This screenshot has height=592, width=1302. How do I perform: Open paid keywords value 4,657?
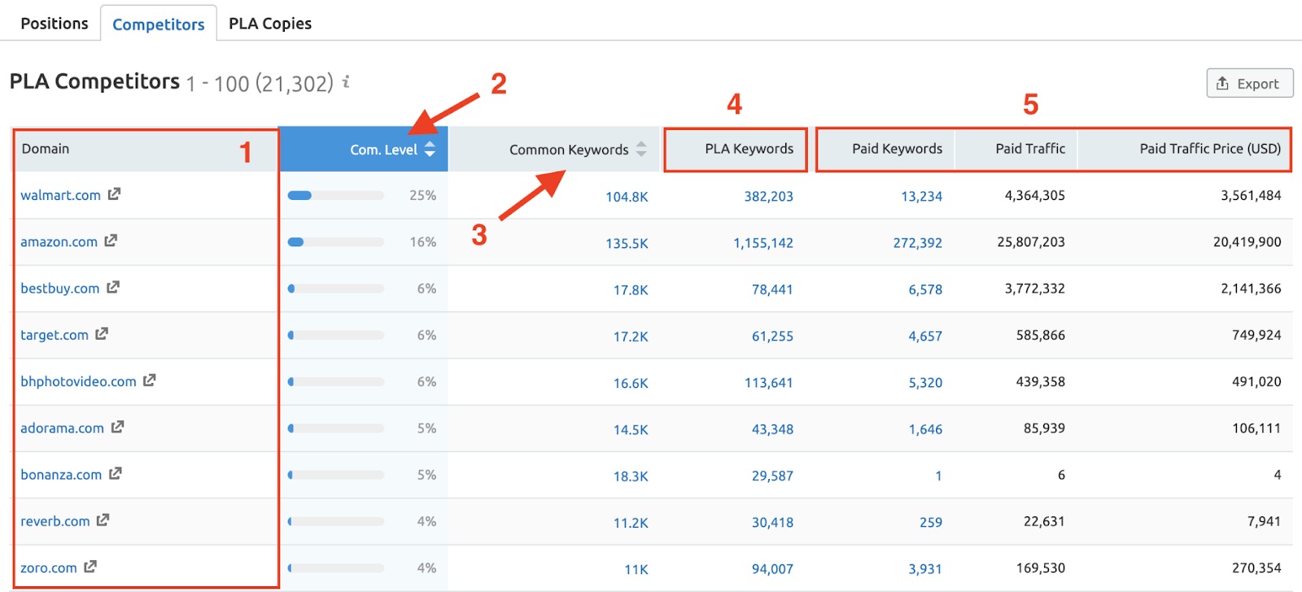pyautogui.click(x=925, y=336)
